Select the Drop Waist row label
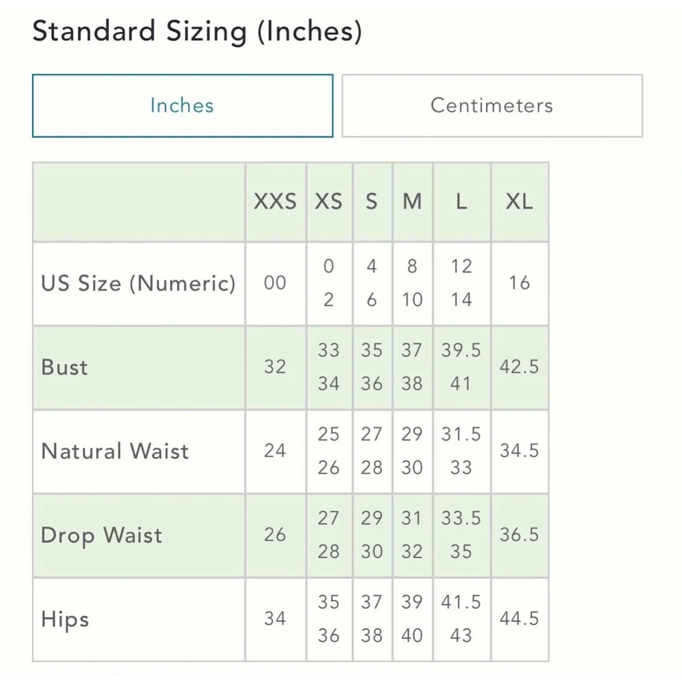682x682 pixels. pyautogui.click(x=102, y=535)
